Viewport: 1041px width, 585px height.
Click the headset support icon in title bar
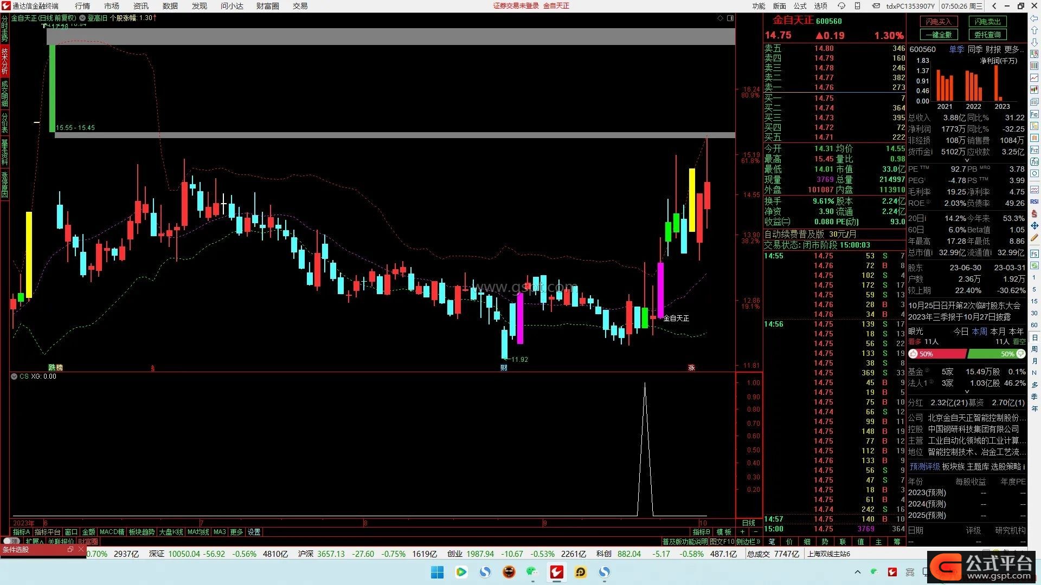pyautogui.click(x=841, y=6)
